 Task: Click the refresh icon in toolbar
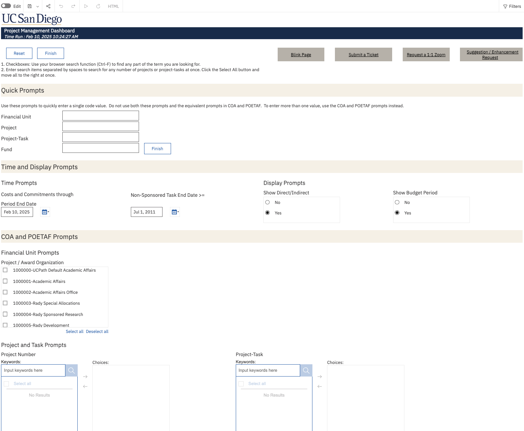pos(98,6)
